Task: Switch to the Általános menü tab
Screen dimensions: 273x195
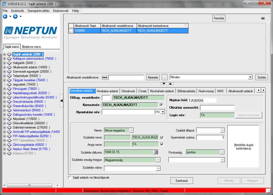Action: click(31, 47)
